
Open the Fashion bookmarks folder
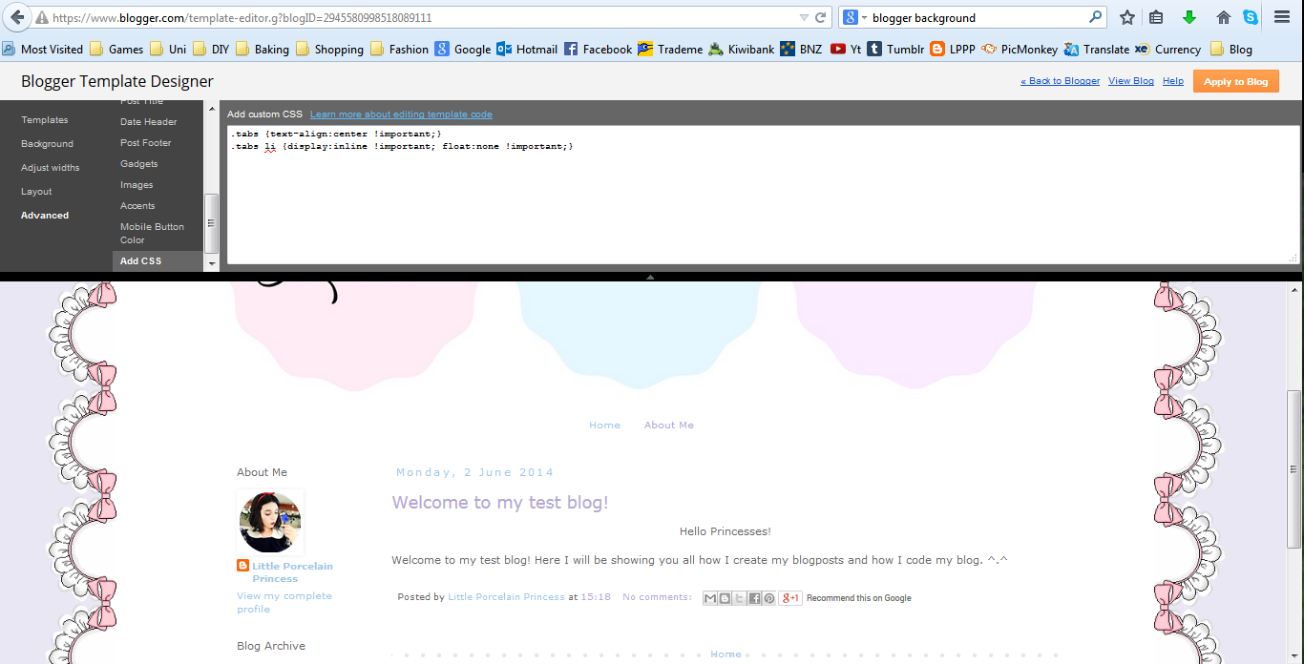coord(399,50)
